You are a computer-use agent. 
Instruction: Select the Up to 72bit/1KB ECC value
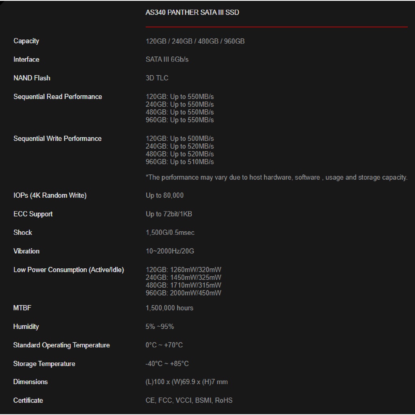[169, 214]
